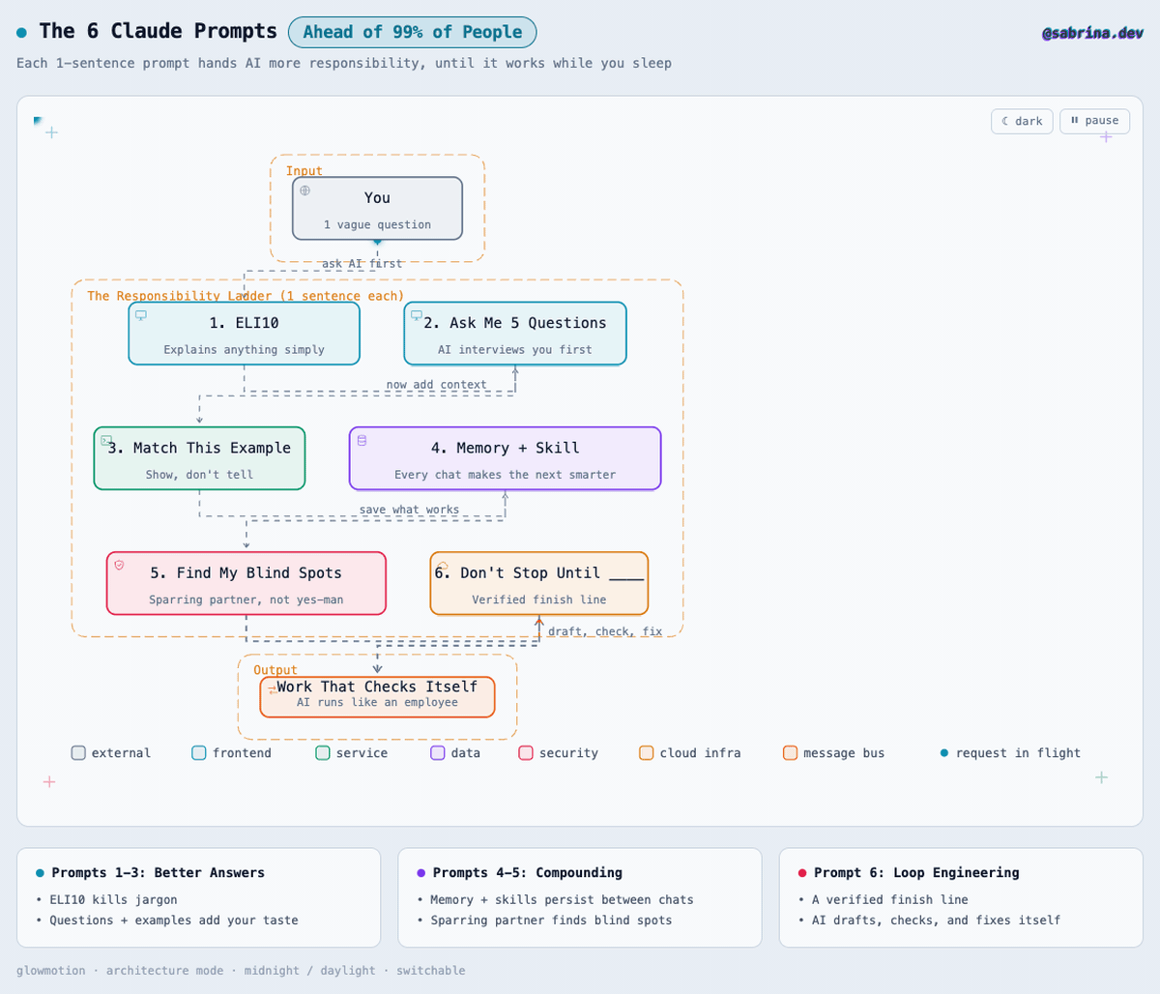Image resolution: width=1160 pixels, height=994 pixels.
Task: Click the frontend legend swatch
Action: 199,753
